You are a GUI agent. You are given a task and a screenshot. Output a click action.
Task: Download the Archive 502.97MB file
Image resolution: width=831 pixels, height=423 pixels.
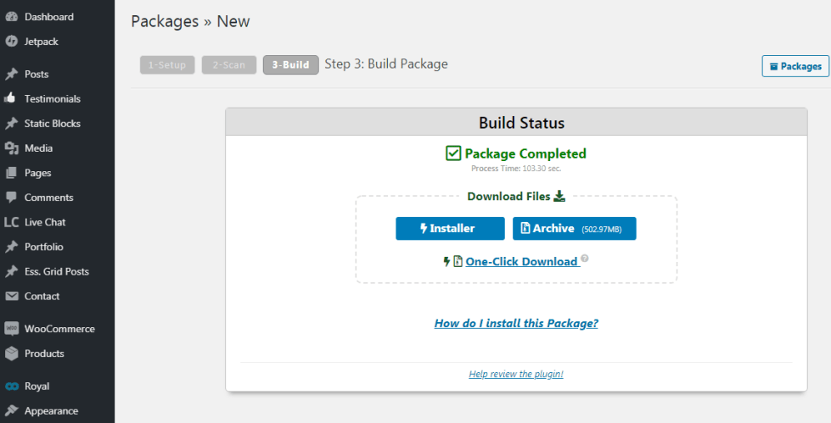point(574,228)
